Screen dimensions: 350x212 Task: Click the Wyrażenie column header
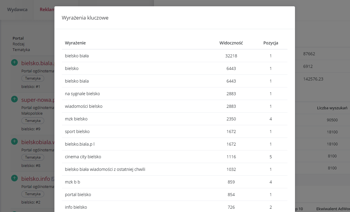[x=75, y=43]
